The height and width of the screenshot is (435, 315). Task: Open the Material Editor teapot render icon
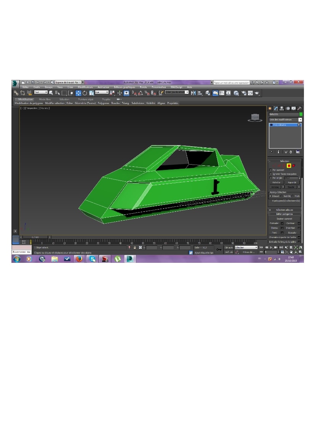tap(236, 93)
